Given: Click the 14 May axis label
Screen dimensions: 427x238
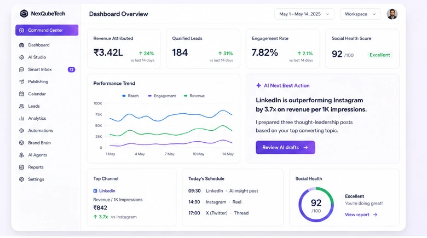Looking at the screenshot, I should coord(228,154).
